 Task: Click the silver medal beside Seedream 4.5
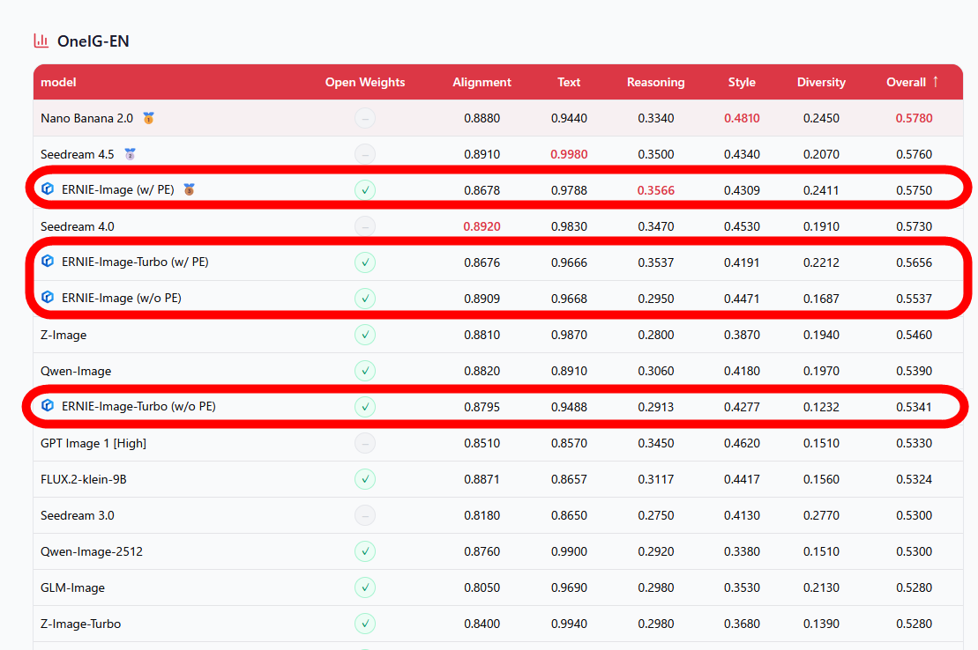130,154
